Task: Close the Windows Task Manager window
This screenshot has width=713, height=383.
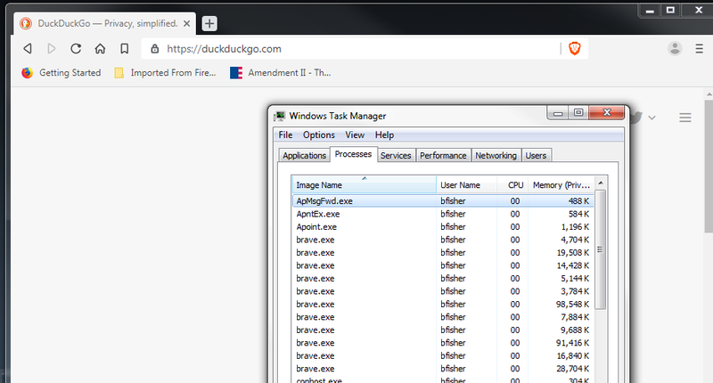Action: click(x=607, y=112)
